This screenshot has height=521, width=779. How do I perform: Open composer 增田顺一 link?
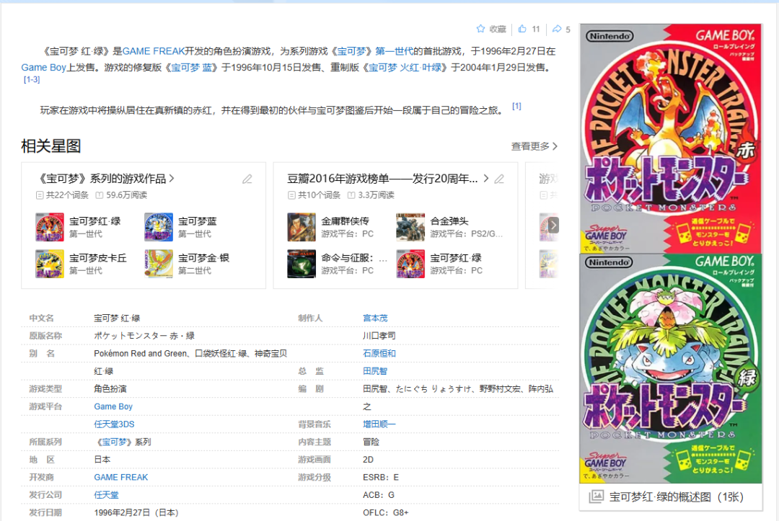[x=379, y=424]
